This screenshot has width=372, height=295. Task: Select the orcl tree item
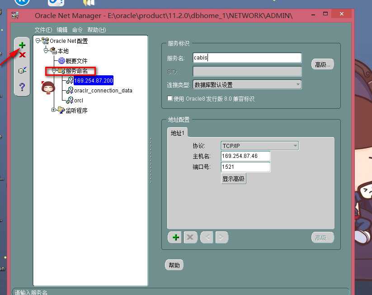(x=79, y=101)
